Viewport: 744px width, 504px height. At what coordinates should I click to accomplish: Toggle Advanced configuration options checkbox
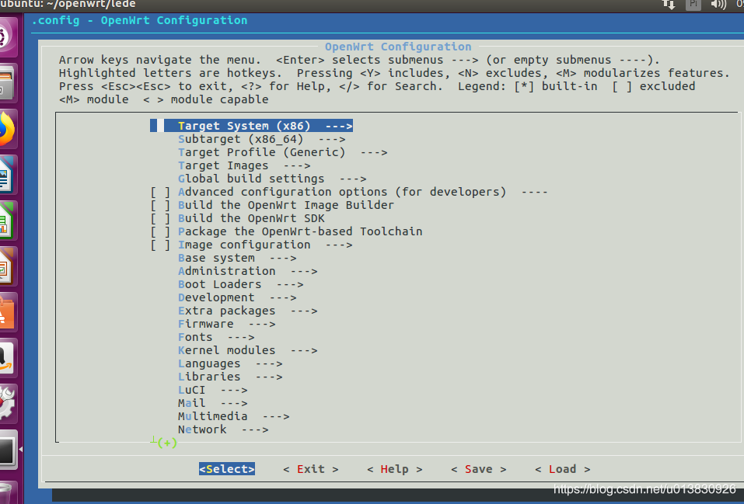(x=160, y=192)
